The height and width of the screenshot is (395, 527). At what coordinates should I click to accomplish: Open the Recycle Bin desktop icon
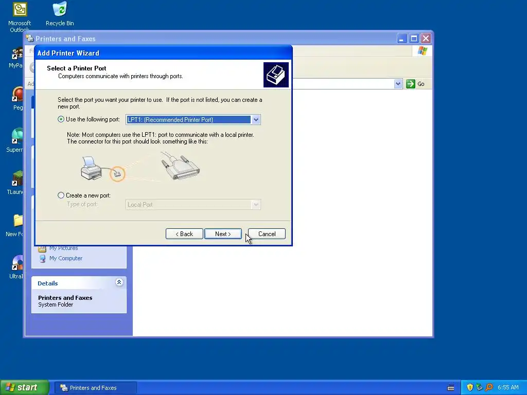[x=60, y=14]
